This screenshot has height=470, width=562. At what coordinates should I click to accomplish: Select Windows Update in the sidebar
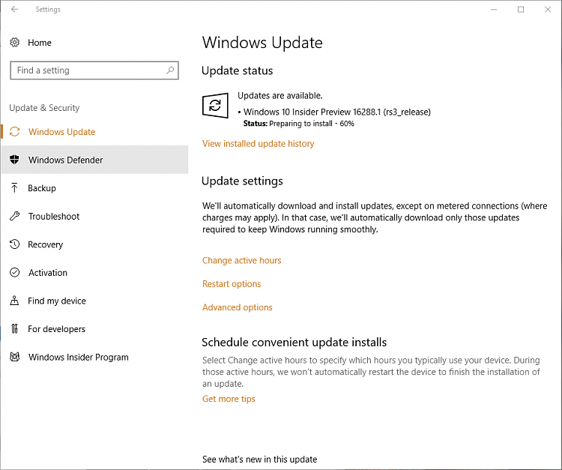tap(94, 132)
